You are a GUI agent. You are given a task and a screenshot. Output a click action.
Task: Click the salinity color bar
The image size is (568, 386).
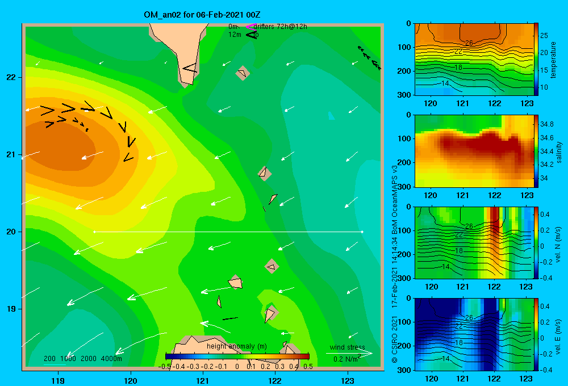pyautogui.click(x=536, y=152)
